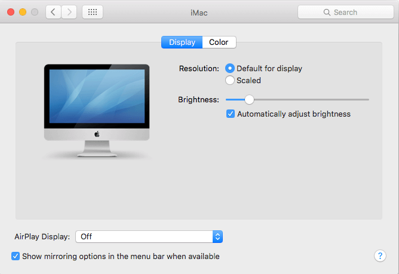This screenshot has height=274, width=399.
Task: Switch to the Color tab
Action: [x=219, y=42]
